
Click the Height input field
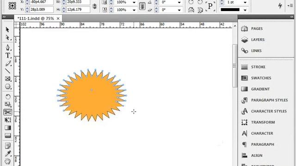click(78, 9)
